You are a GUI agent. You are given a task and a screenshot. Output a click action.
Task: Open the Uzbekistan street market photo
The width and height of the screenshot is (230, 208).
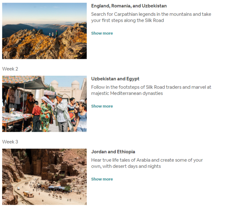(44, 104)
